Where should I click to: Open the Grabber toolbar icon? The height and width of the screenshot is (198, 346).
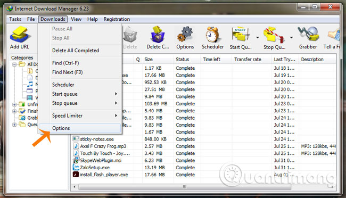click(308, 34)
